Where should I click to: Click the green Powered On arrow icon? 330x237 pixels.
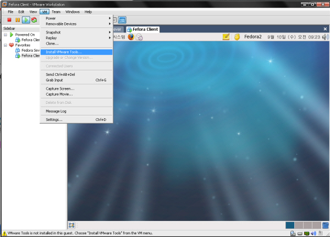point(12,35)
